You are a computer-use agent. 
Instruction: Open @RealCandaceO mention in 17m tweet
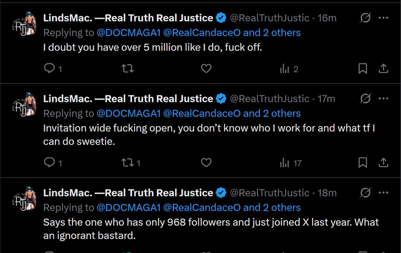pos(202,114)
